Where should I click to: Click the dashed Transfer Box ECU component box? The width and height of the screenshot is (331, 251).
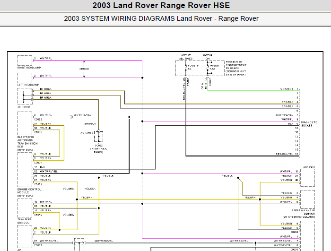pos(25,208)
